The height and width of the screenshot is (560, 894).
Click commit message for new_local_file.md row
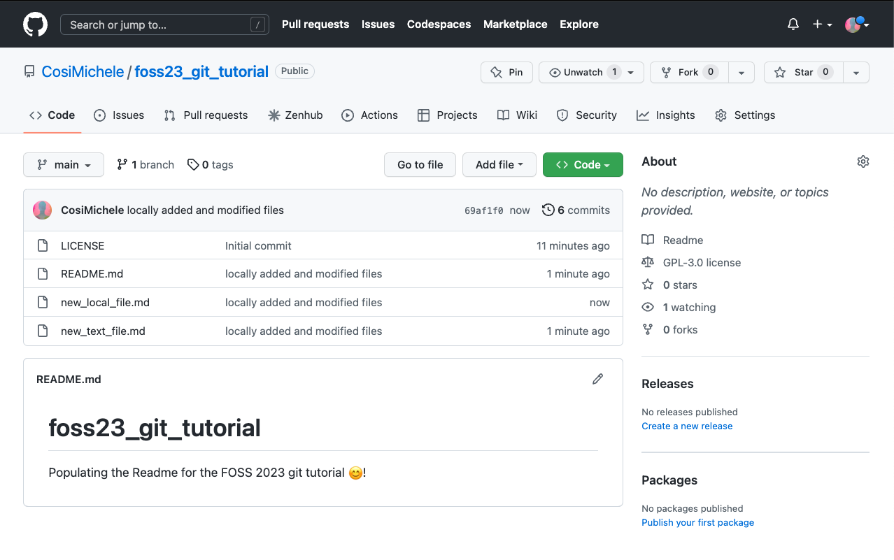coord(304,303)
